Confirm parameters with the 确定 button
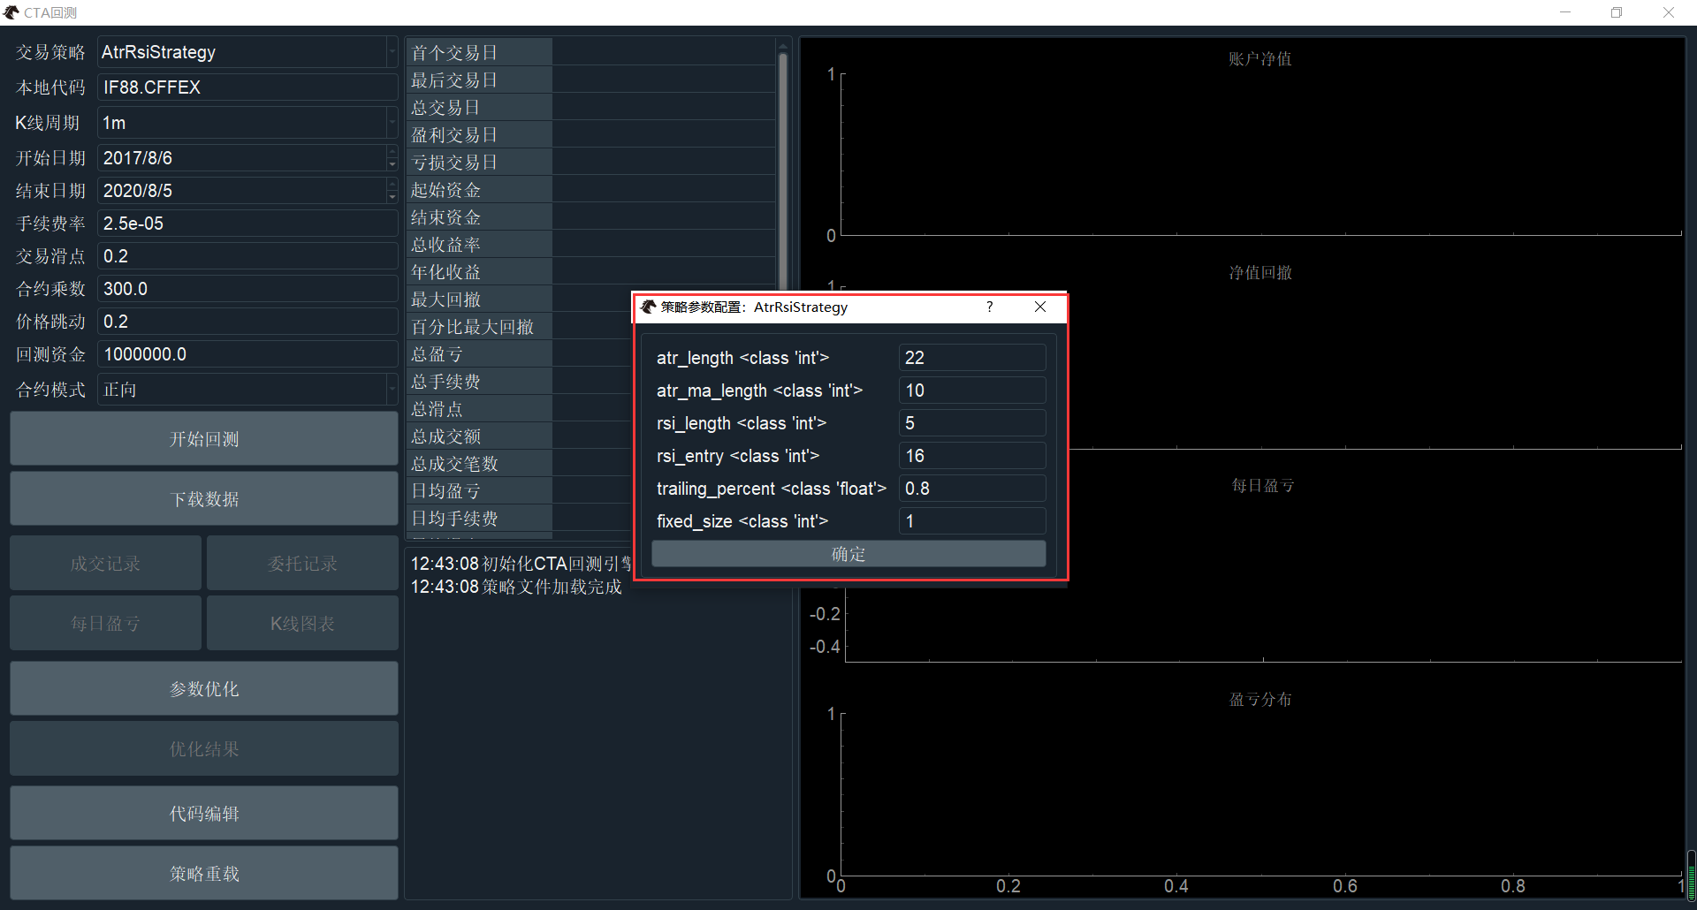The height and width of the screenshot is (910, 1697). click(848, 554)
